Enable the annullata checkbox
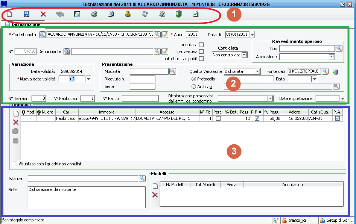The image size is (356, 224). pos(201,45)
